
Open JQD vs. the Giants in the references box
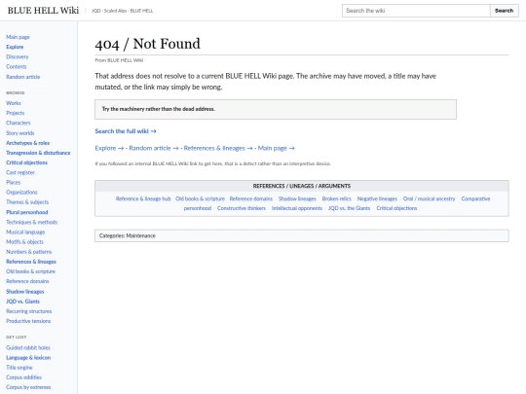350,208
